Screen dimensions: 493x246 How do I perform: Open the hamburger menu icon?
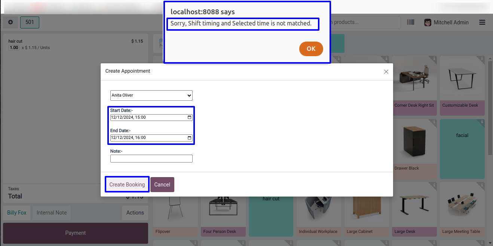[482, 22]
